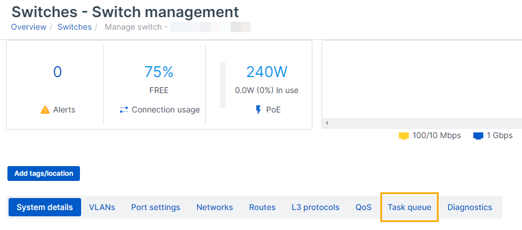
Task: Open the Port settings tab
Action: [155, 207]
